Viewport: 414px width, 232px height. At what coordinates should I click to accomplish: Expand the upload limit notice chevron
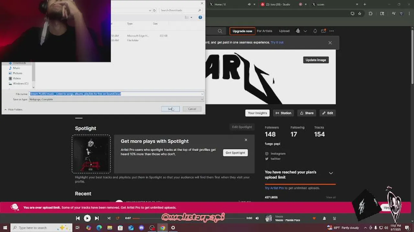tap(331, 173)
